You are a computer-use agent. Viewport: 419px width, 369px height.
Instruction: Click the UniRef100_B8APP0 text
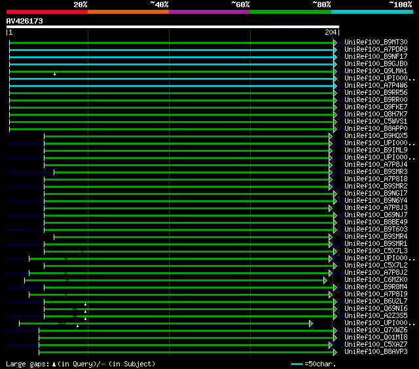[x=376, y=129]
